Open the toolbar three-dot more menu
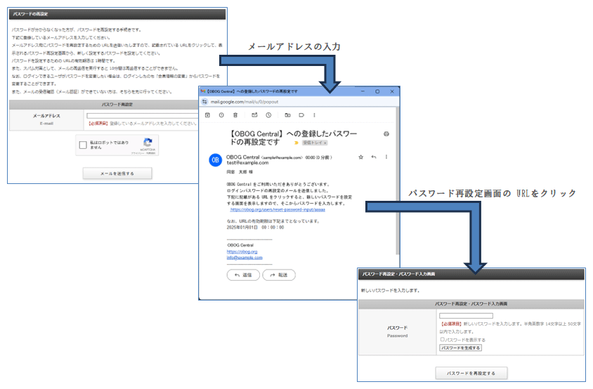 click(x=314, y=115)
